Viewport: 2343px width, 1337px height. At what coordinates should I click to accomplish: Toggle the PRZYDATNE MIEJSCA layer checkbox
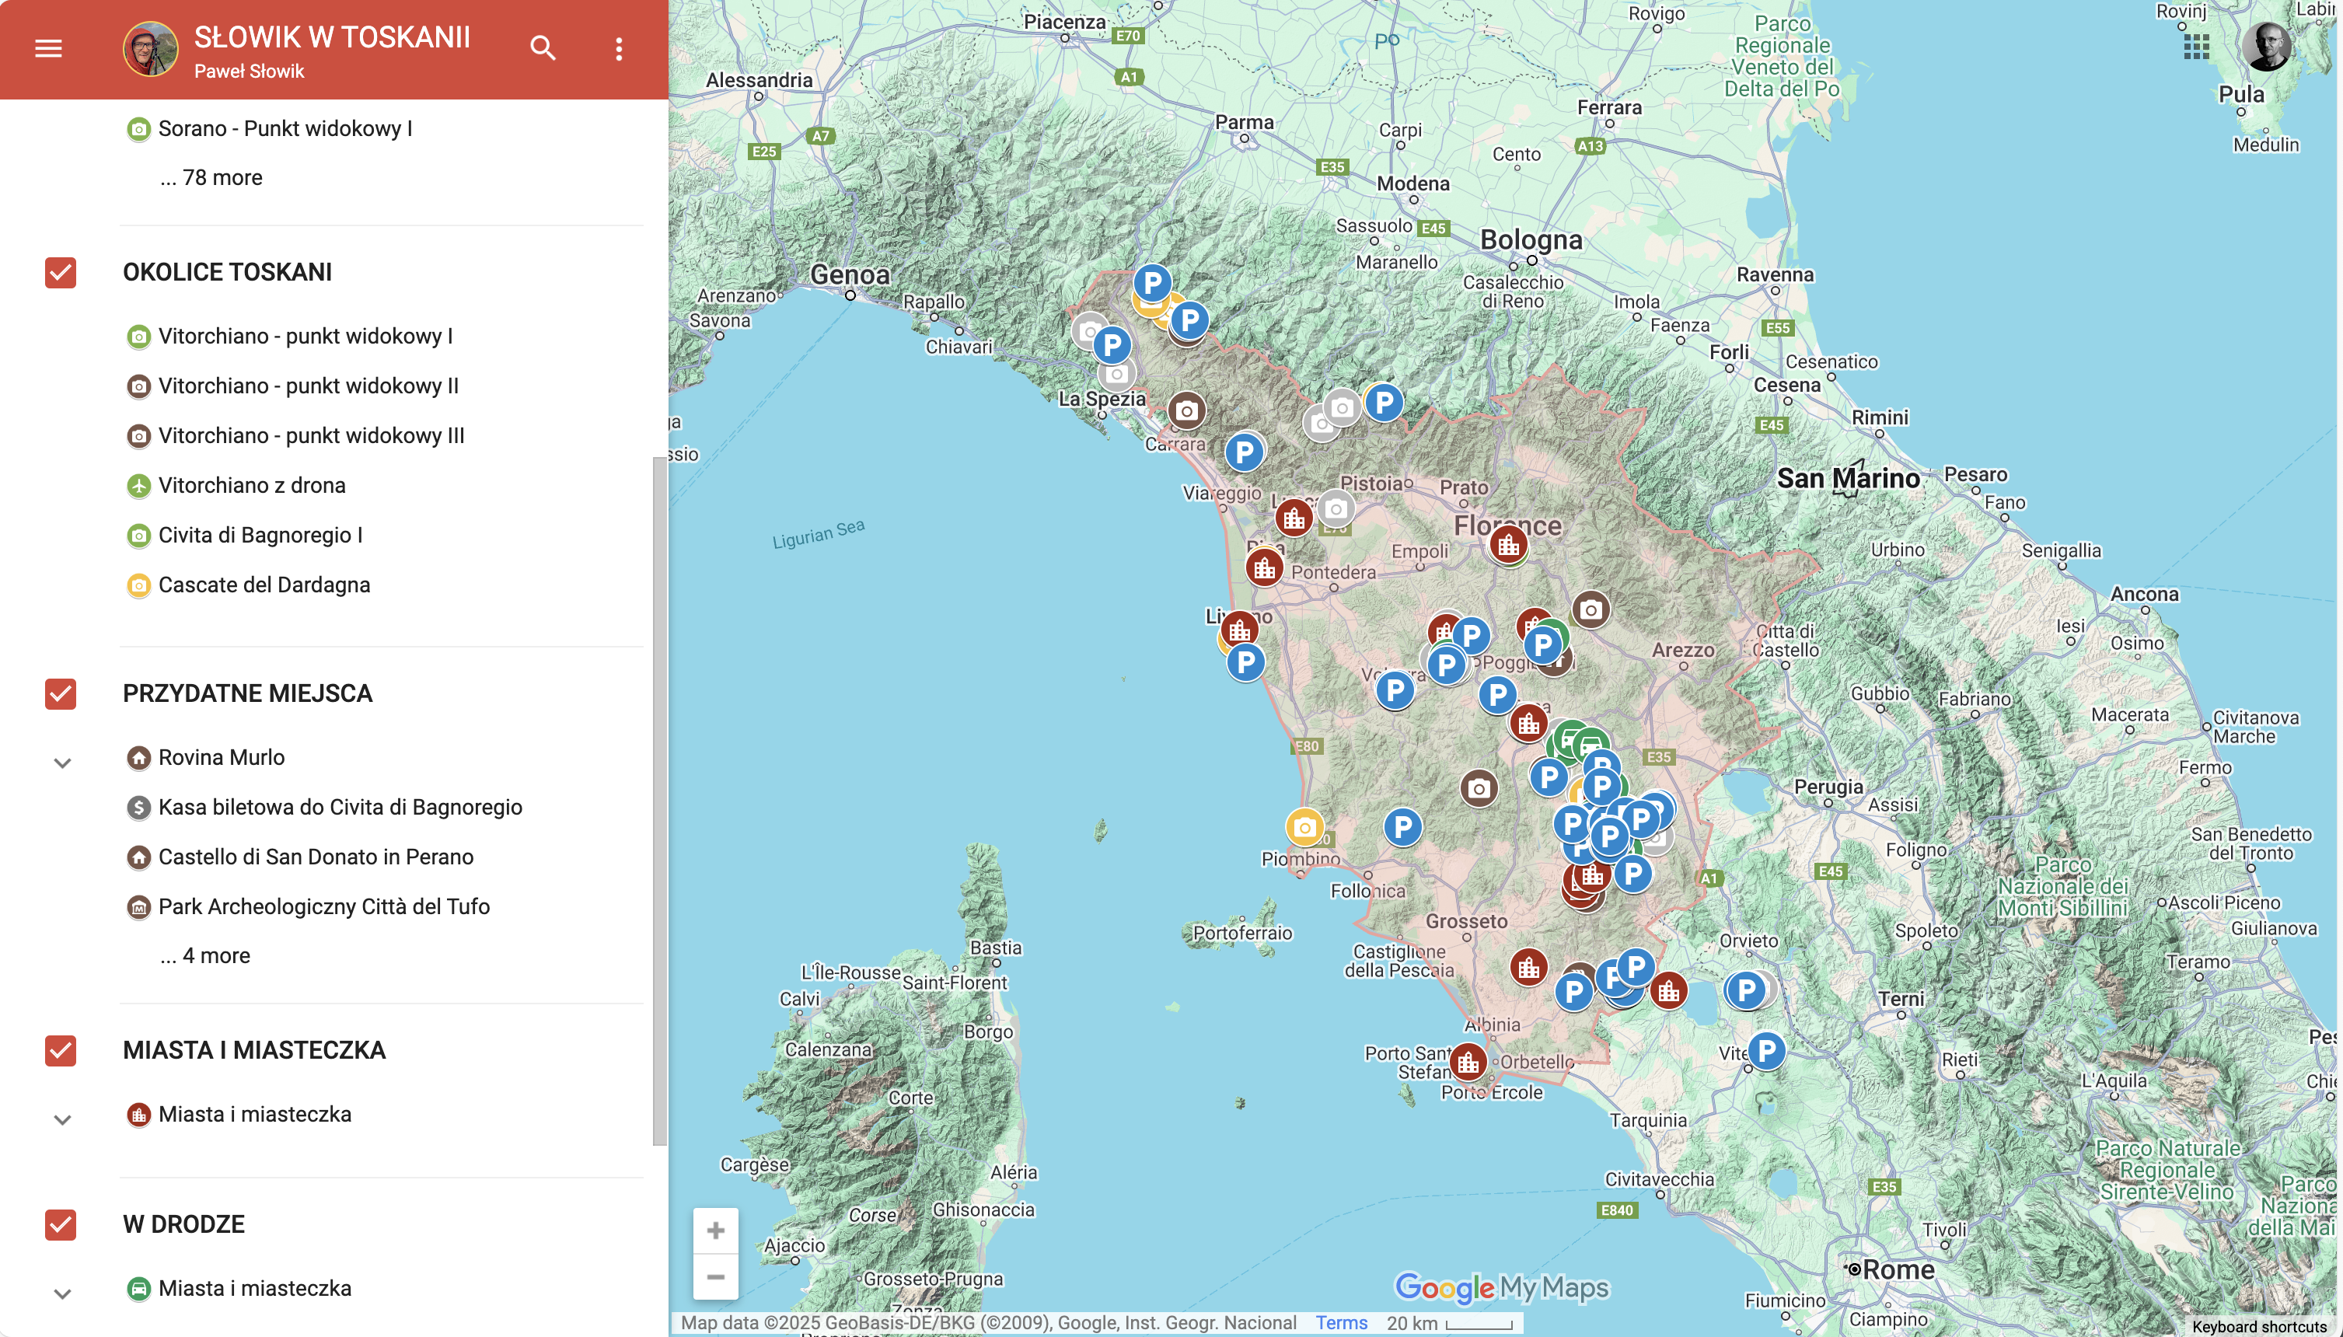tap(61, 694)
